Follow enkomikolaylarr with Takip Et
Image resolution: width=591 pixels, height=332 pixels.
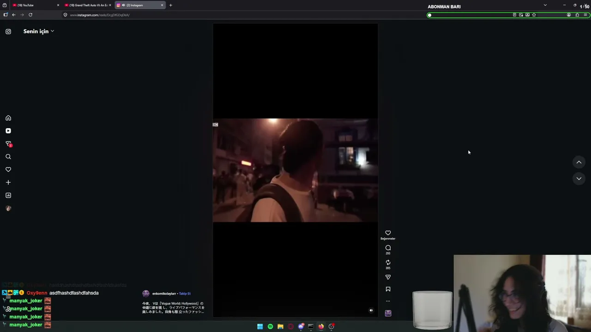tap(185, 294)
